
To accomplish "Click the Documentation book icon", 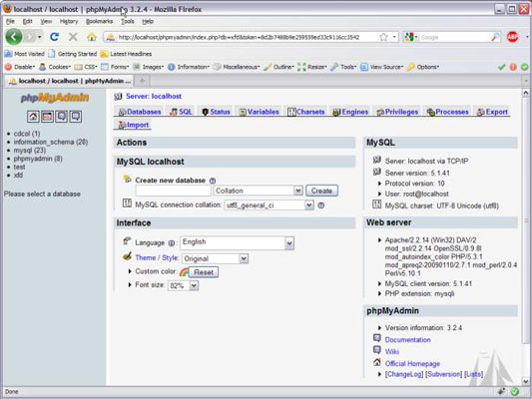I will coord(377,338).
